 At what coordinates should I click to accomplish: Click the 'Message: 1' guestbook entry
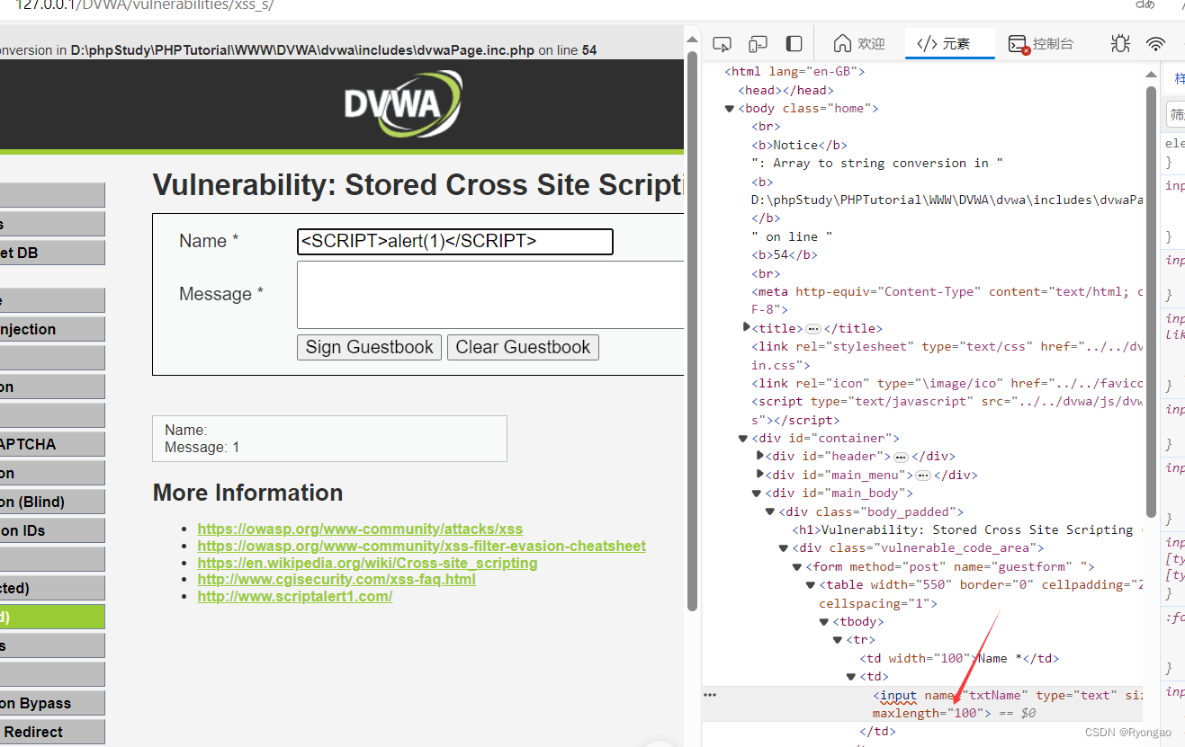point(202,447)
